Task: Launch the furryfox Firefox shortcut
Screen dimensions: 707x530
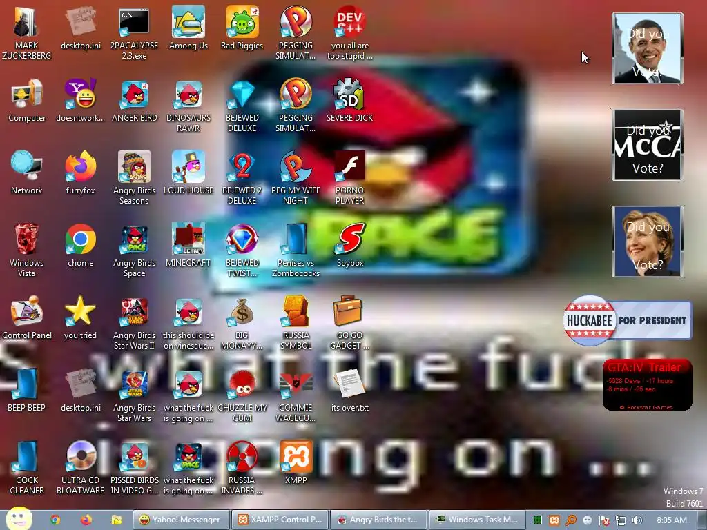Action: click(80, 173)
